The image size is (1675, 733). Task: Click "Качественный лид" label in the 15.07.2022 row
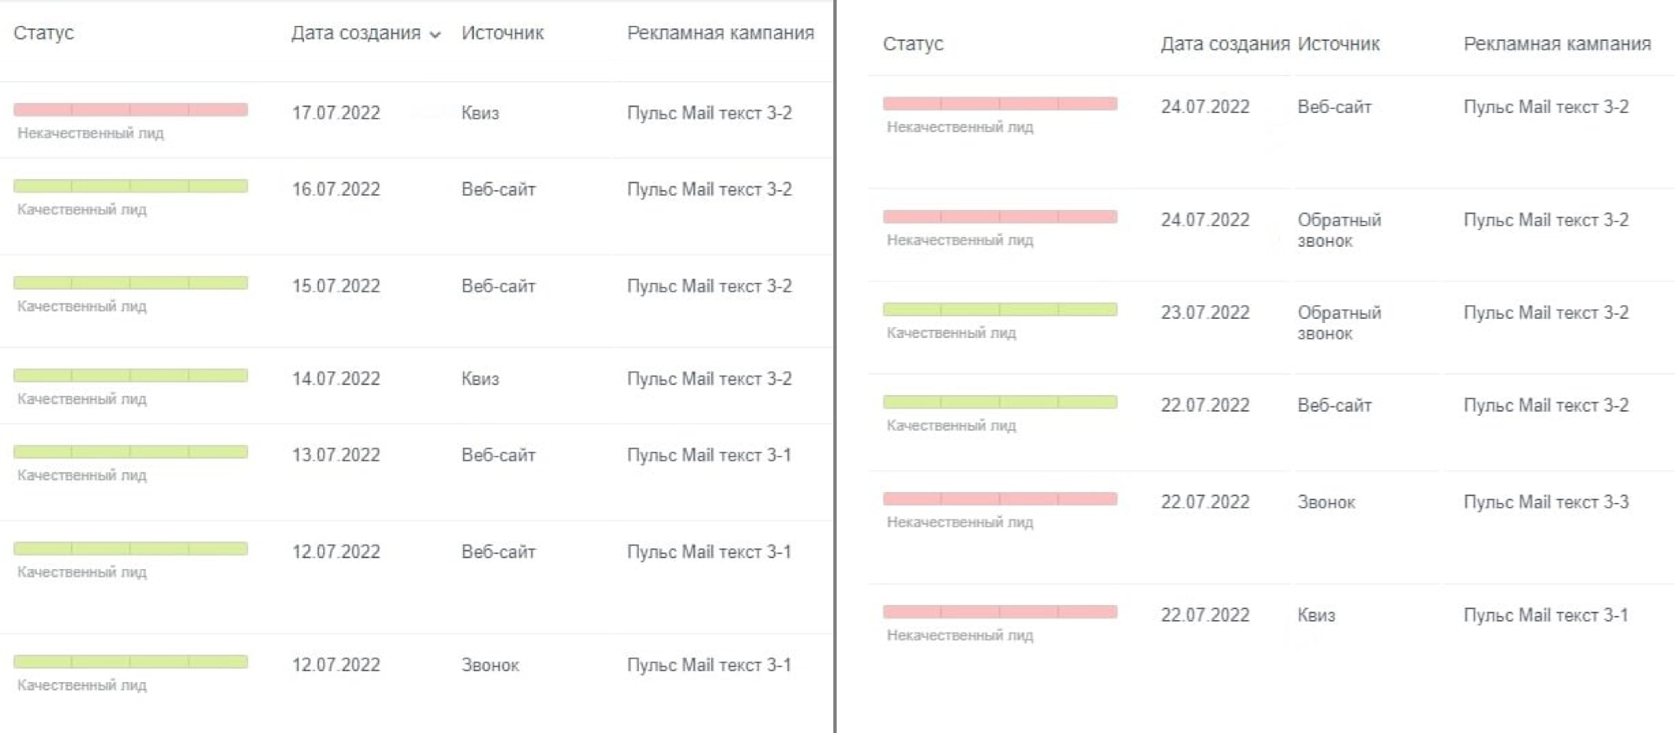point(82,306)
